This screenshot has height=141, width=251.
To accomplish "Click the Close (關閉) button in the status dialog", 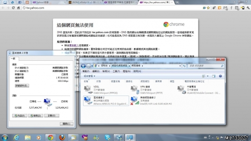I will (67, 124).
